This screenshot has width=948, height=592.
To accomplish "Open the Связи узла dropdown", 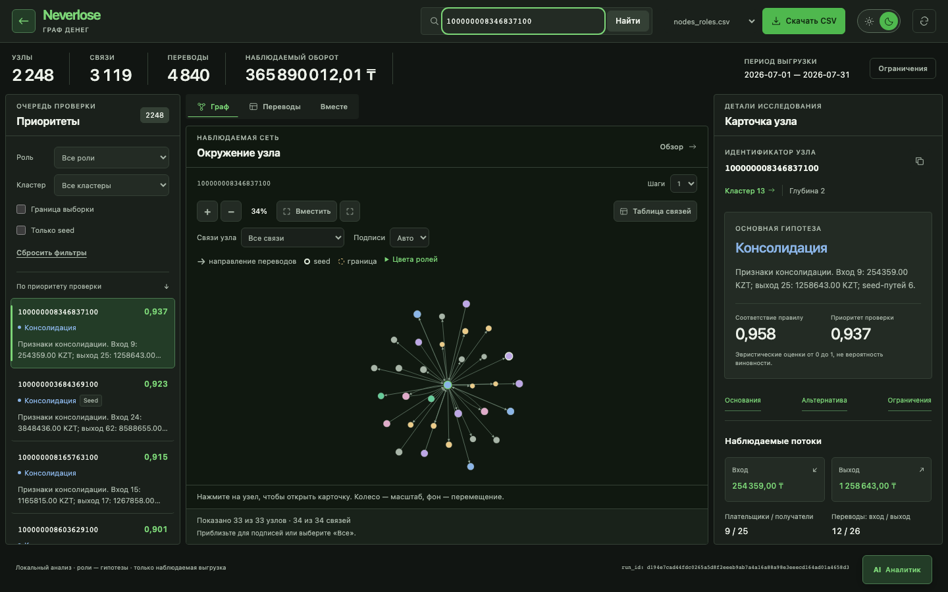I will pos(293,237).
